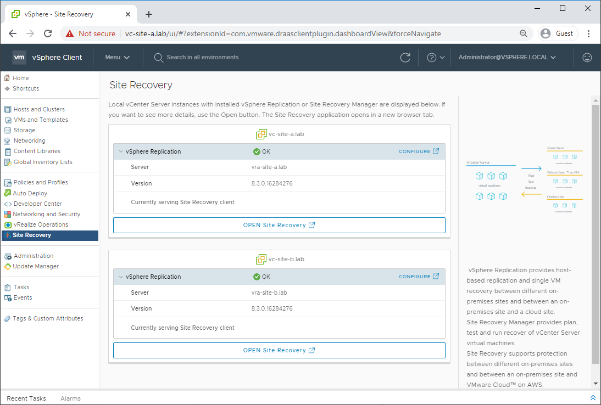Open the Administration icon
This screenshot has height=405, width=601.
8,256
